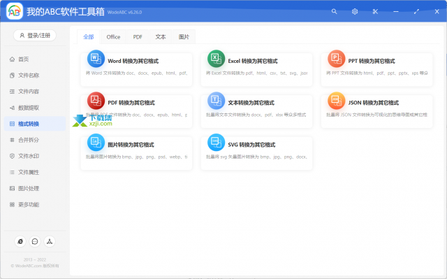Click the Excel conversion green icon

coord(216,59)
